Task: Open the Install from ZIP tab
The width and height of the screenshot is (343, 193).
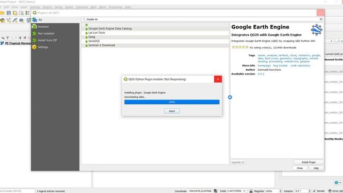Action: click(x=55, y=40)
